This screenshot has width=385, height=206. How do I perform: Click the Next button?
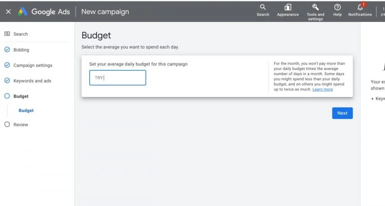point(342,113)
